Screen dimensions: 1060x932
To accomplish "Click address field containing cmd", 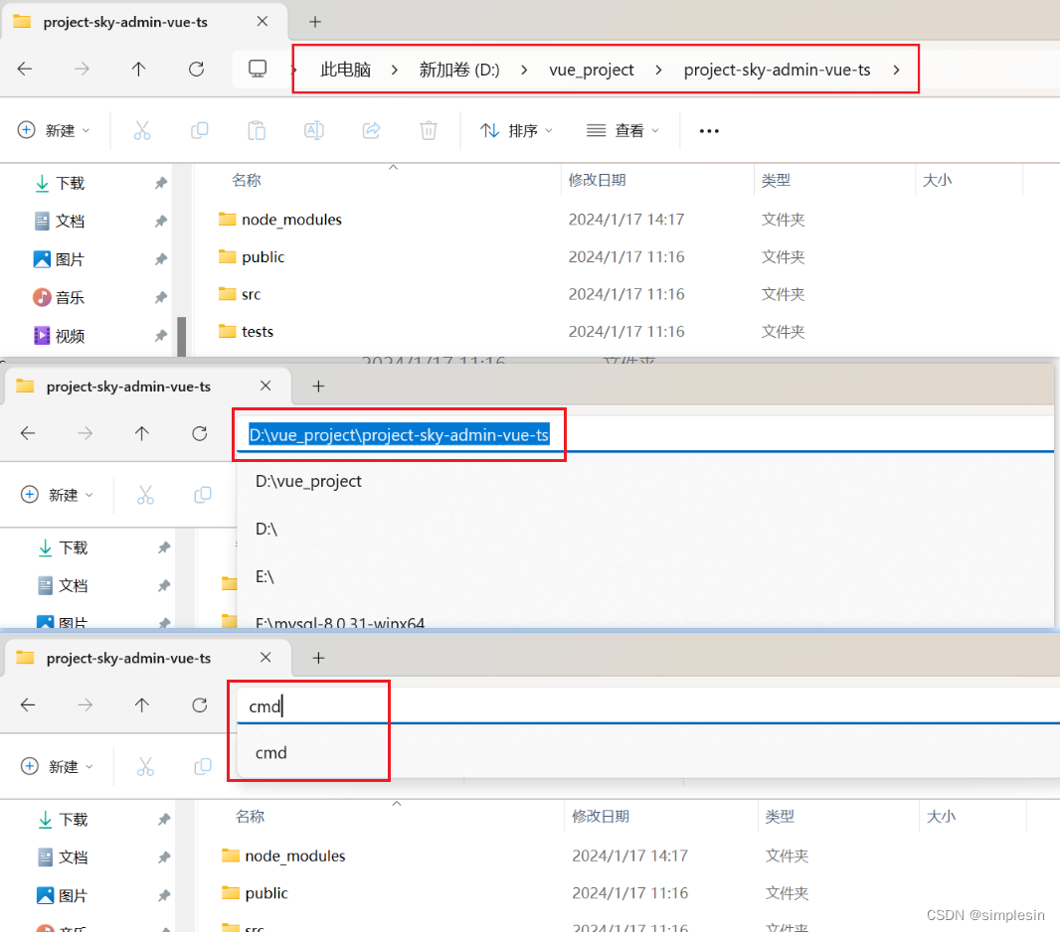I will pos(649,705).
